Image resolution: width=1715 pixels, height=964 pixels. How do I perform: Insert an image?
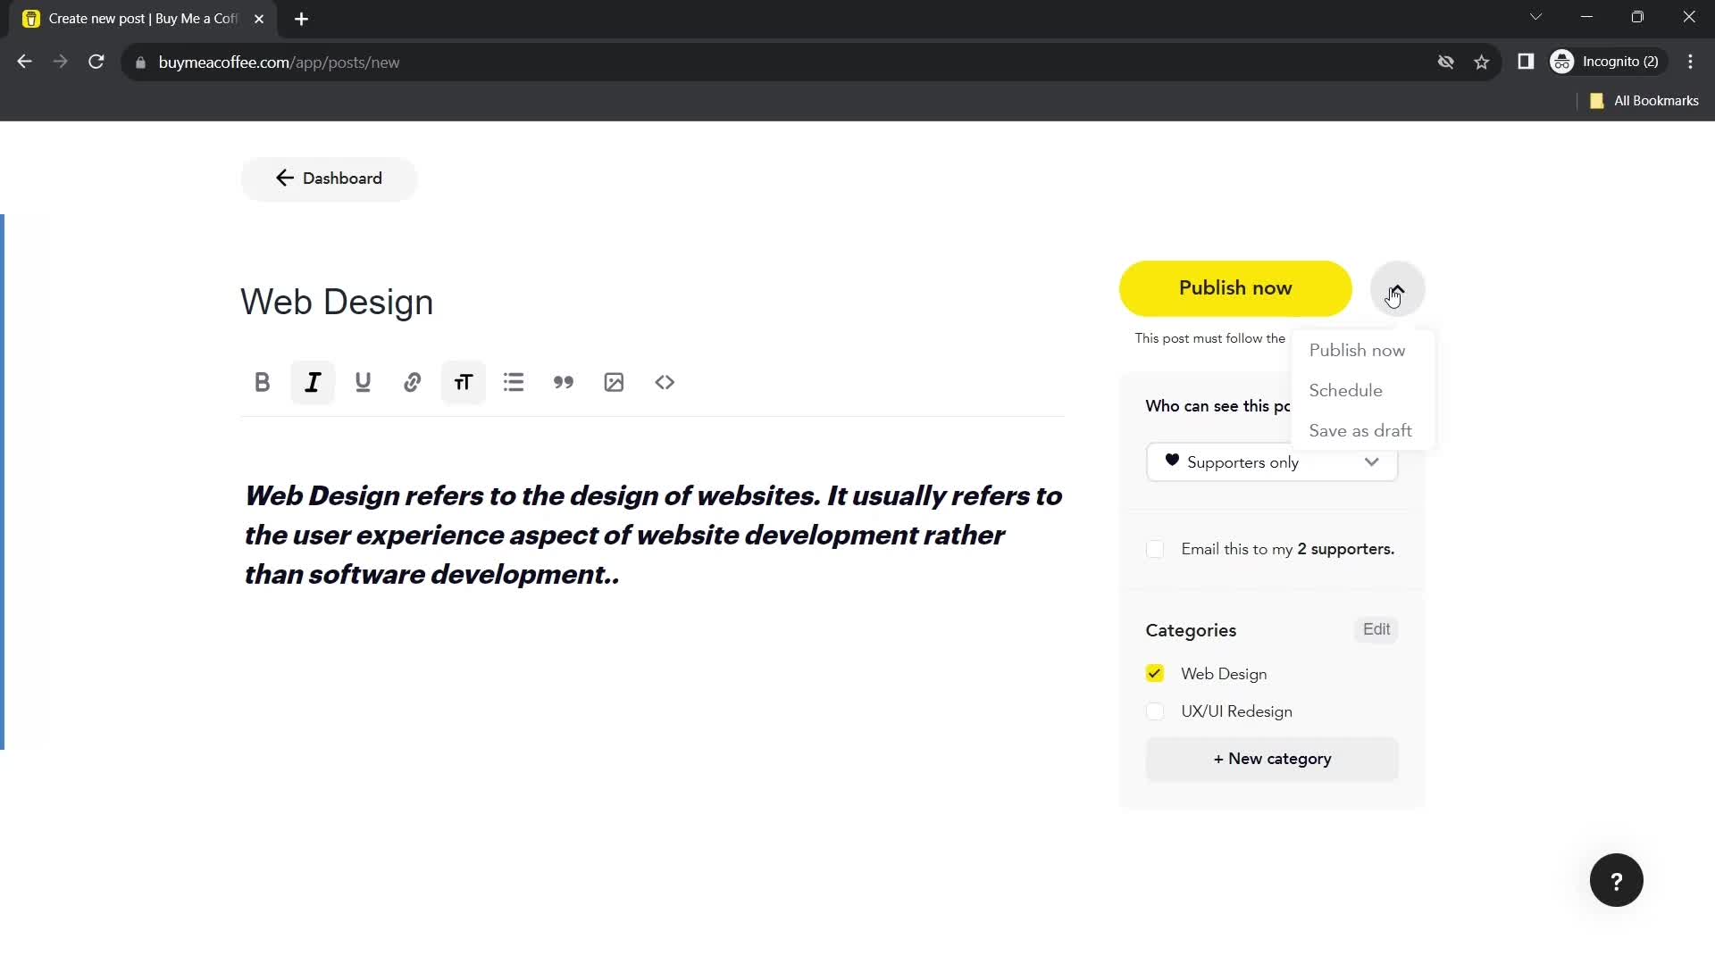(614, 381)
